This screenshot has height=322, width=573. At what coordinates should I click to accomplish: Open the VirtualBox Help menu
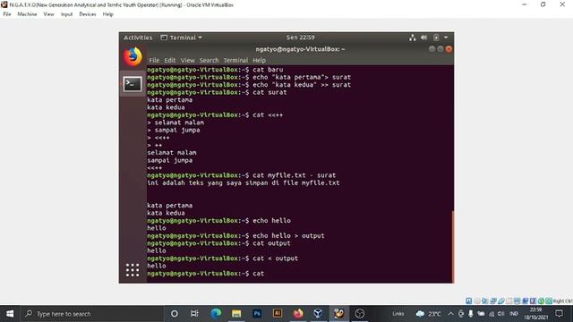pos(107,14)
